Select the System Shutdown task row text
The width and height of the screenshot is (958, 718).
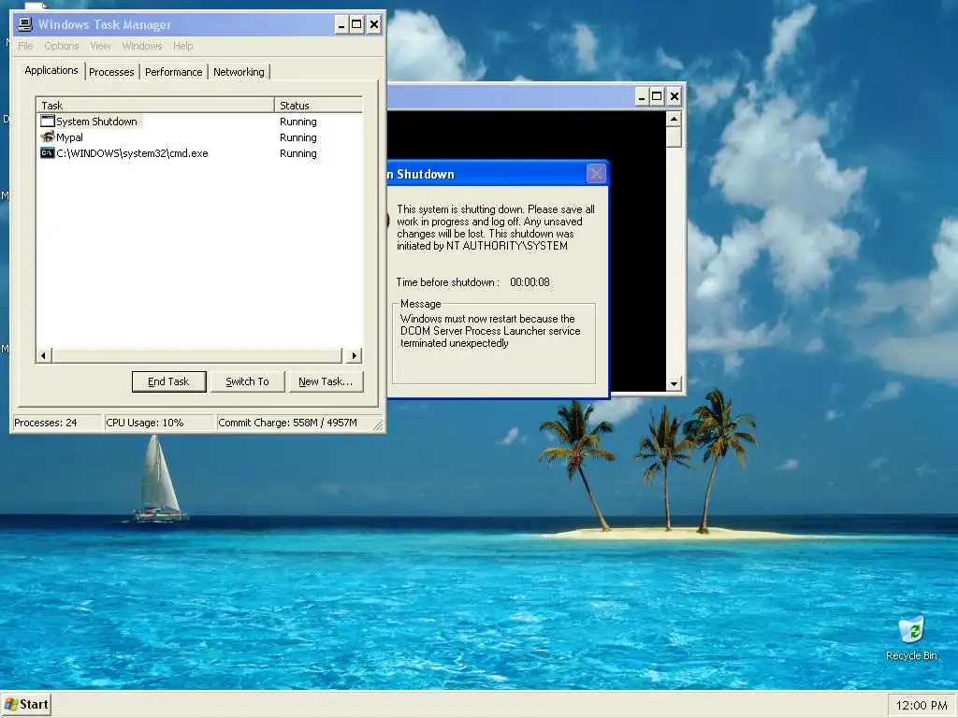click(x=96, y=121)
